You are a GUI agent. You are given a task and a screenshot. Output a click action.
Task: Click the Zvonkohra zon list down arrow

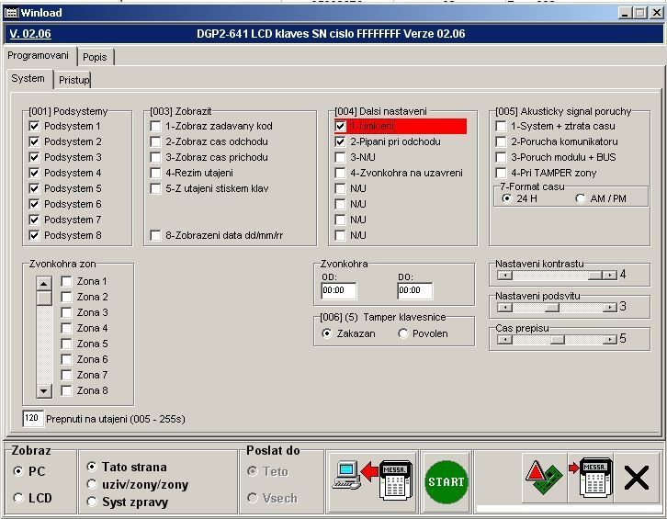pos(44,389)
